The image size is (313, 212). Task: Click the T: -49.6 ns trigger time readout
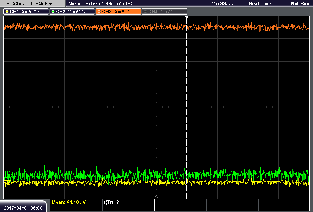pos(42,4)
